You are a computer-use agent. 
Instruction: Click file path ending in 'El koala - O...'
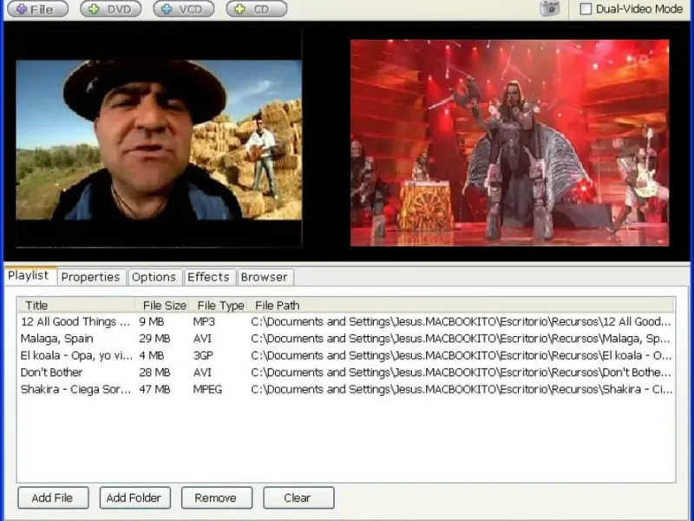[x=462, y=355]
